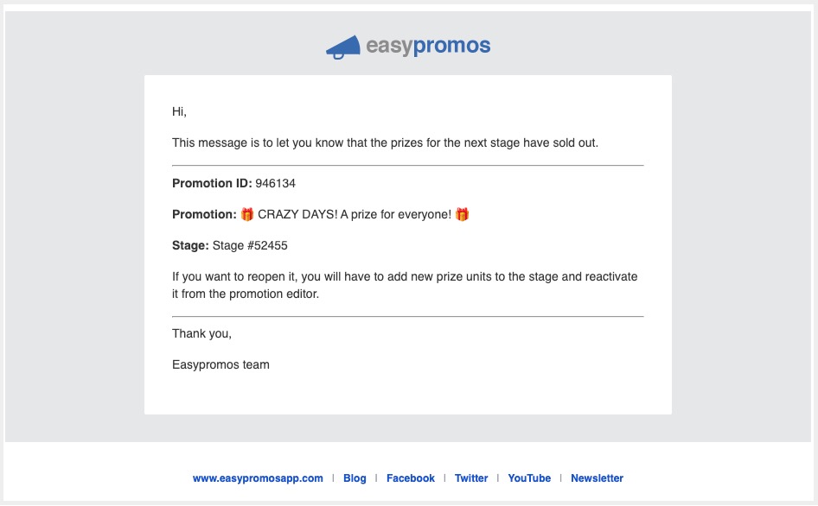Select the Newsletter footer link

pos(597,478)
